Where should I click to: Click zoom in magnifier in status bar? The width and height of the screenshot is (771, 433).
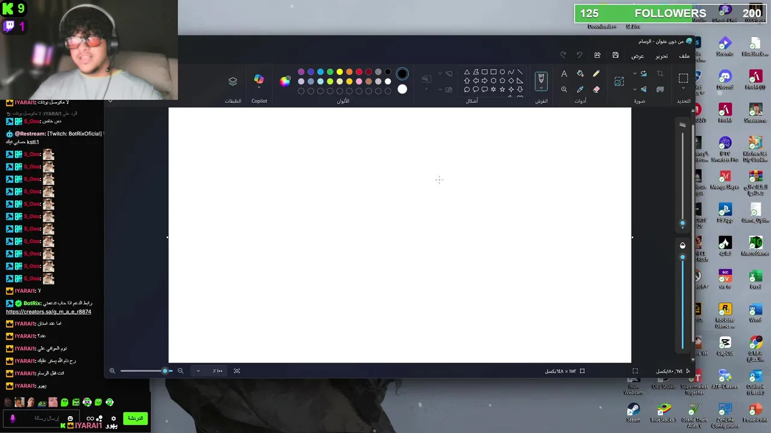[112, 371]
